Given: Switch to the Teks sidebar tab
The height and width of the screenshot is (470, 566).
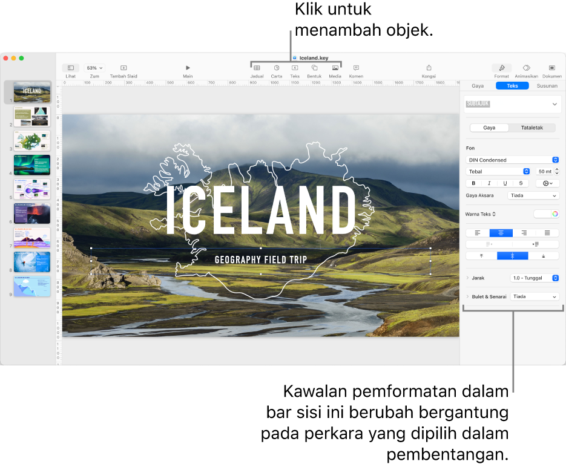Looking at the screenshot, I should (512, 86).
